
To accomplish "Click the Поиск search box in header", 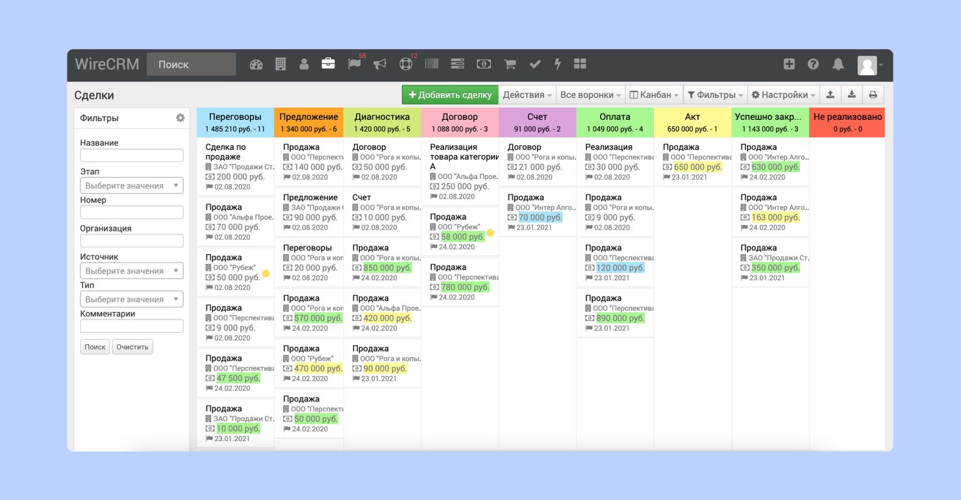I will point(191,64).
